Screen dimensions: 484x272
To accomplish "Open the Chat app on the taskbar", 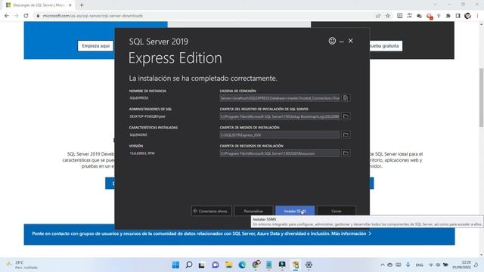I will [x=216, y=264].
